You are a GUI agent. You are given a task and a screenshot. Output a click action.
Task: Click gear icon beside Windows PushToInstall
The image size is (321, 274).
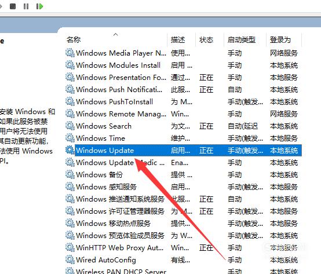tap(70, 101)
